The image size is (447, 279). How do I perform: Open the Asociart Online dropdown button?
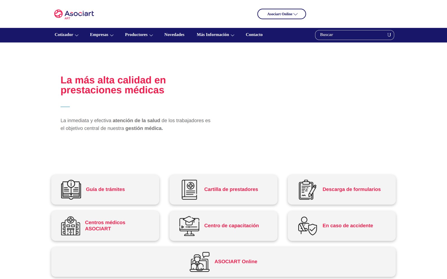coord(282,14)
